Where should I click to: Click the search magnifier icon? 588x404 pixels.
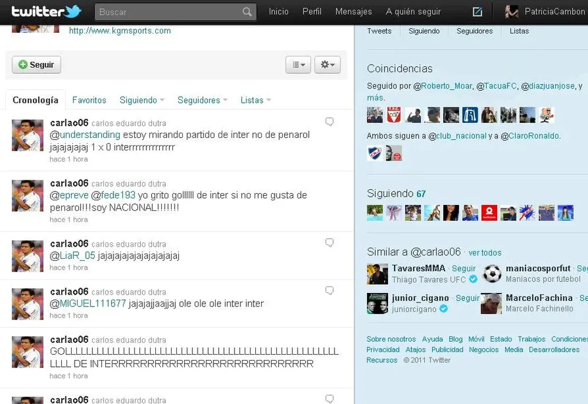247,12
